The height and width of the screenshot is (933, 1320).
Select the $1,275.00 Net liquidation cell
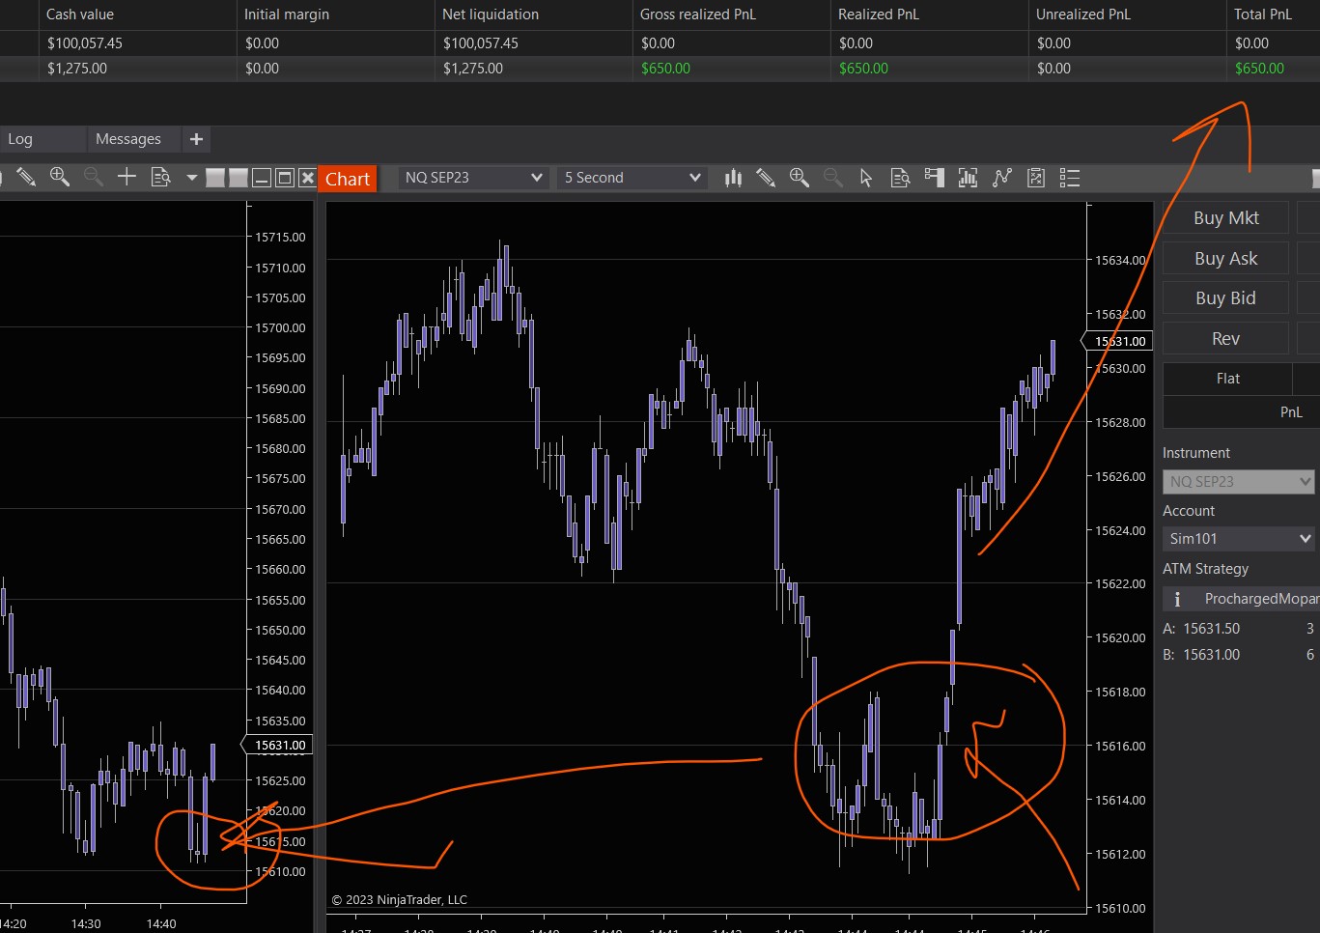[533, 69]
